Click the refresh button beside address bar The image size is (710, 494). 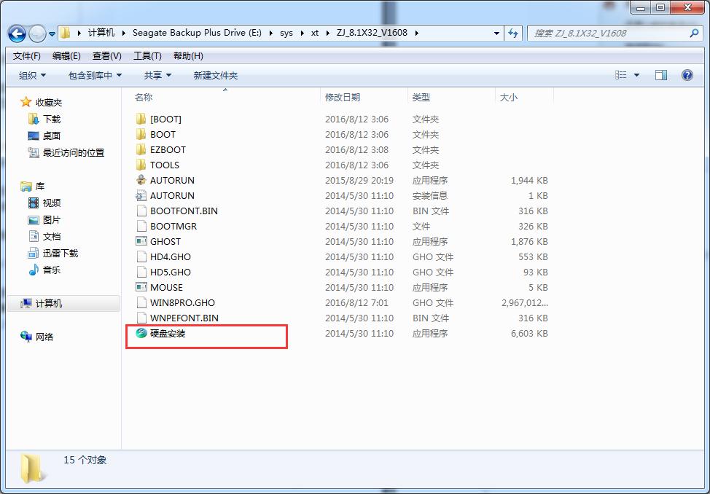click(x=513, y=33)
